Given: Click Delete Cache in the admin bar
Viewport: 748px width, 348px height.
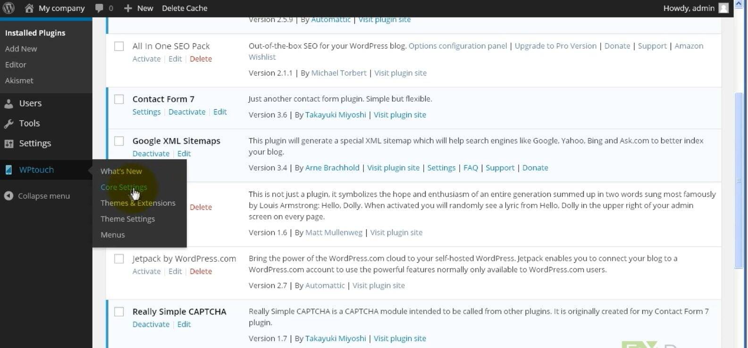Looking at the screenshot, I should coord(185,8).
